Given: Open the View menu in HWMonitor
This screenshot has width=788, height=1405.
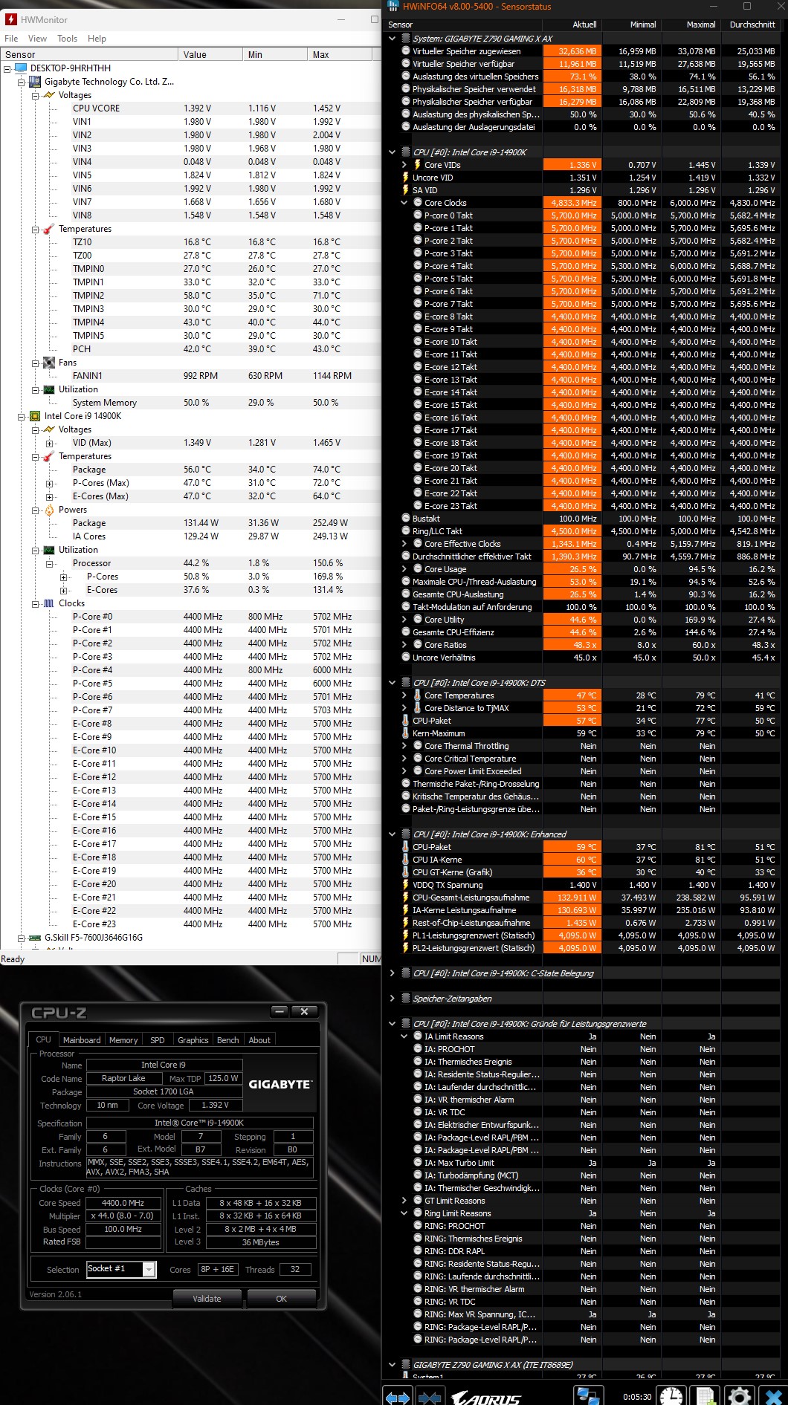Looking at the screenshot, I should (x=37, y=39).
